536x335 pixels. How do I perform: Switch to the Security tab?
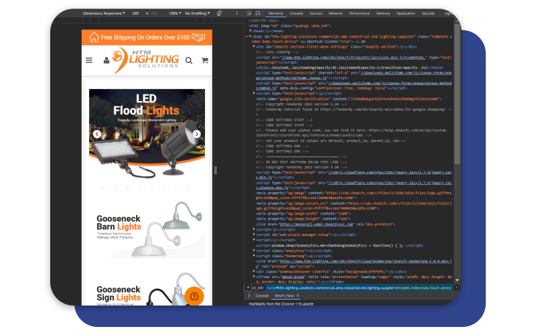point(428,13)
